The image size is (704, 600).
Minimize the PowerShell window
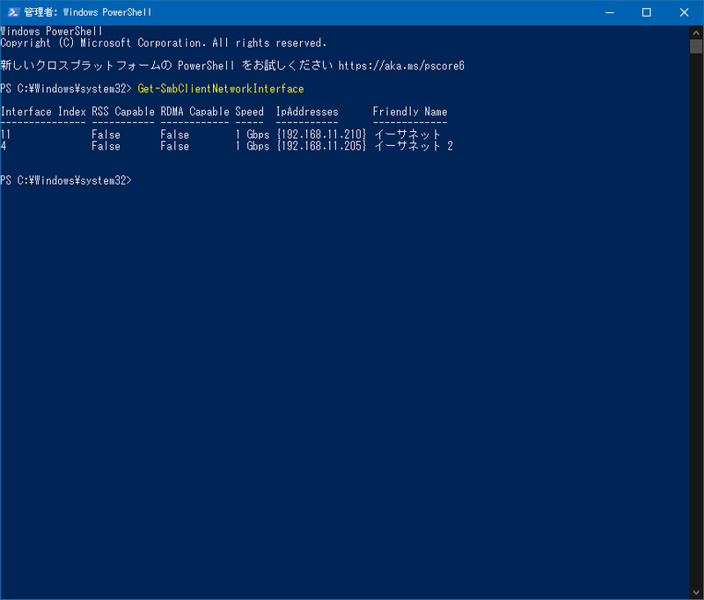(607, 12)
